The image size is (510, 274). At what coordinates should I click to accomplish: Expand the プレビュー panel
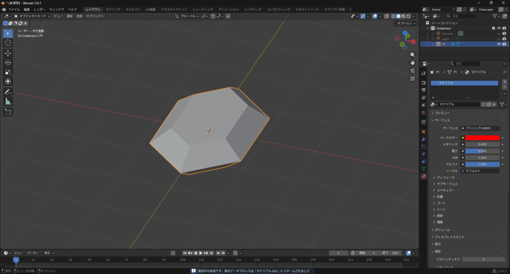click(442, 113)
